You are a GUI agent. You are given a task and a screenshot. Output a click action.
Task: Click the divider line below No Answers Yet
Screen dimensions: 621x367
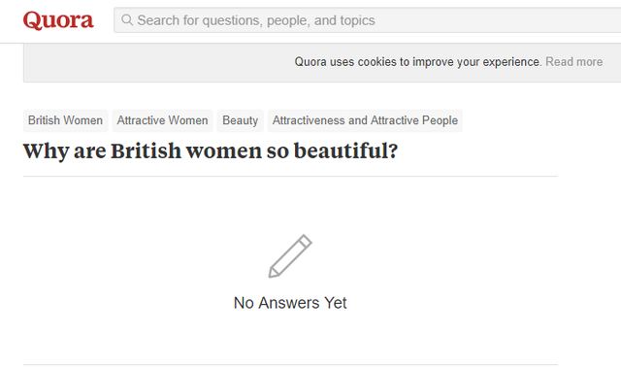(x=290, y=365)
